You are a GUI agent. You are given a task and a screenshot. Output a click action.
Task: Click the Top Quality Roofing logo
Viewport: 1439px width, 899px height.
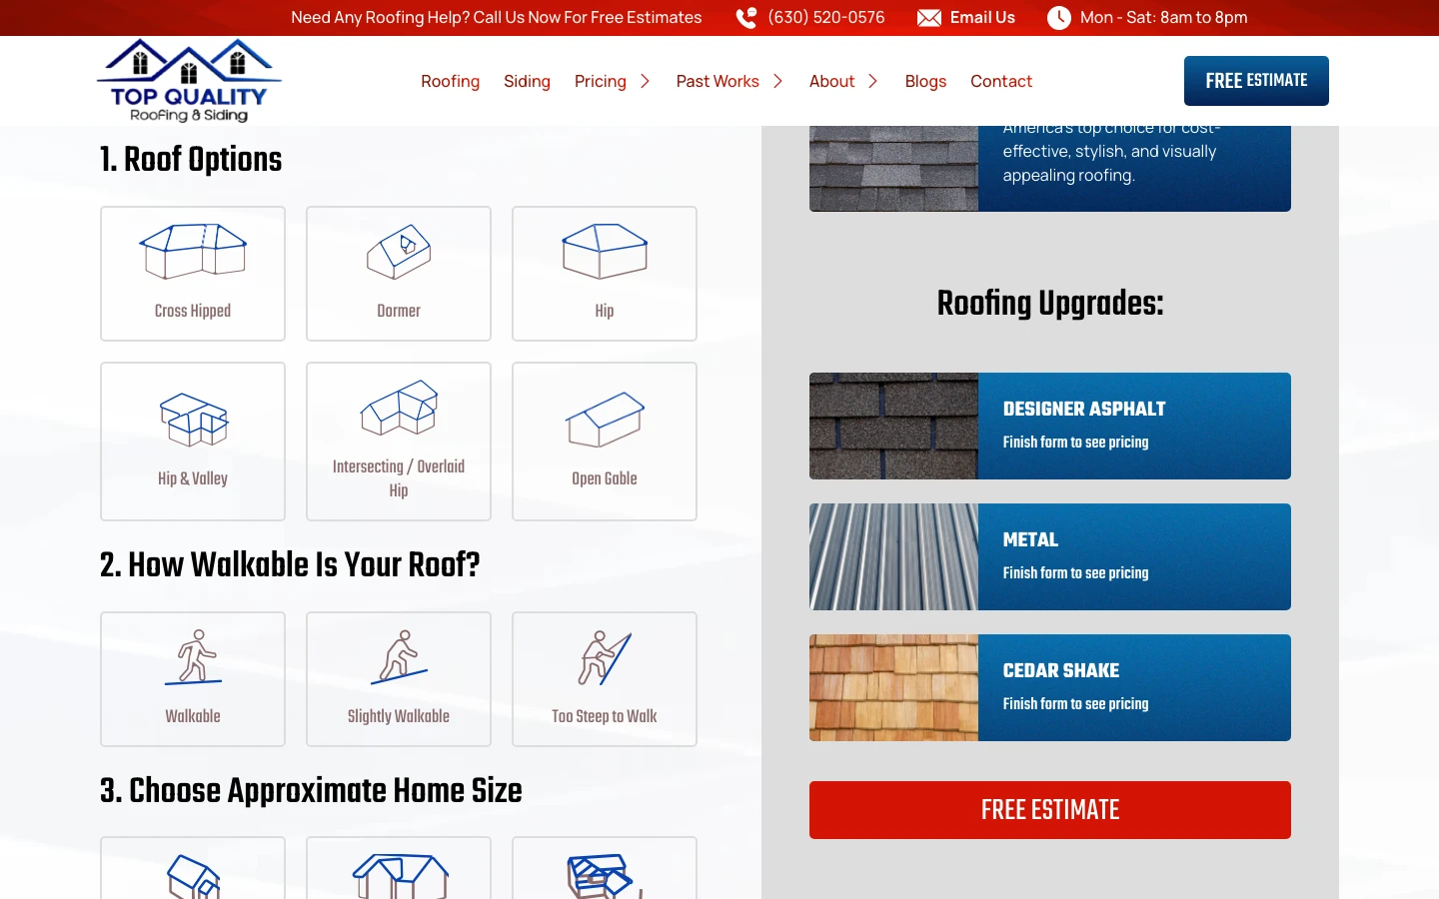[188, 79]
